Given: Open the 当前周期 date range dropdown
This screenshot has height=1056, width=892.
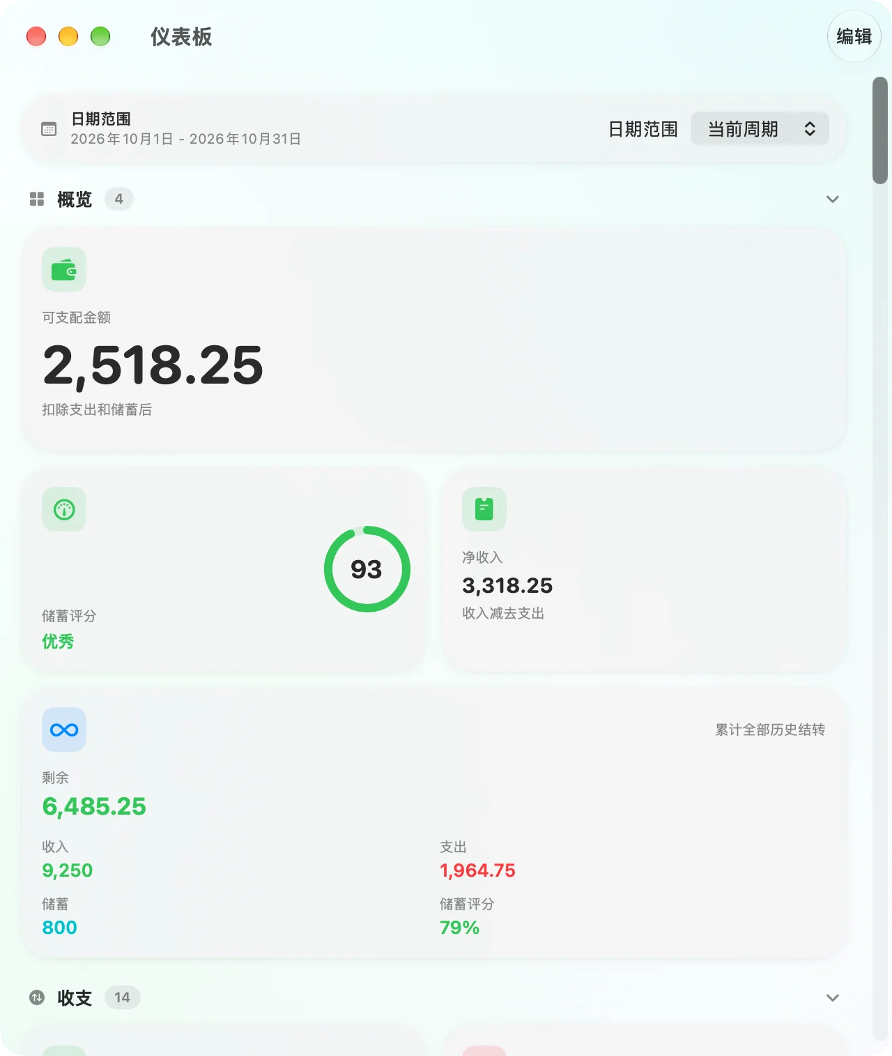Looking at the screenshot, I should pyautogui.click(x=760, y=129).
